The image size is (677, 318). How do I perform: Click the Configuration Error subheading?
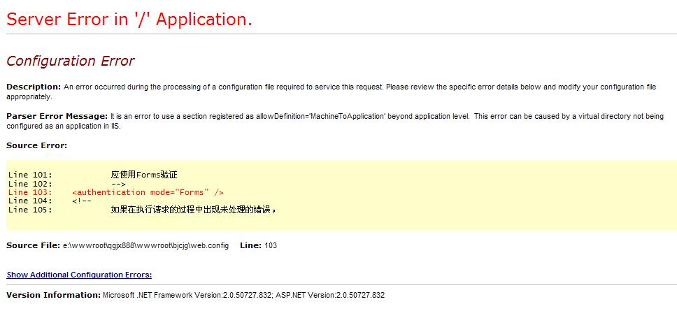(x=70, y=61)
